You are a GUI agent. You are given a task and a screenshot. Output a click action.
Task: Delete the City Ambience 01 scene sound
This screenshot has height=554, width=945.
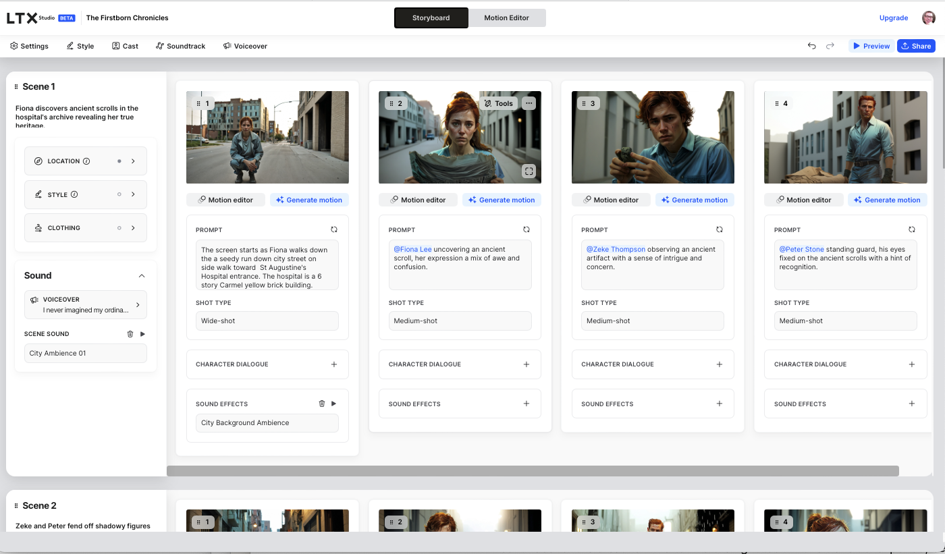[130, 334]
